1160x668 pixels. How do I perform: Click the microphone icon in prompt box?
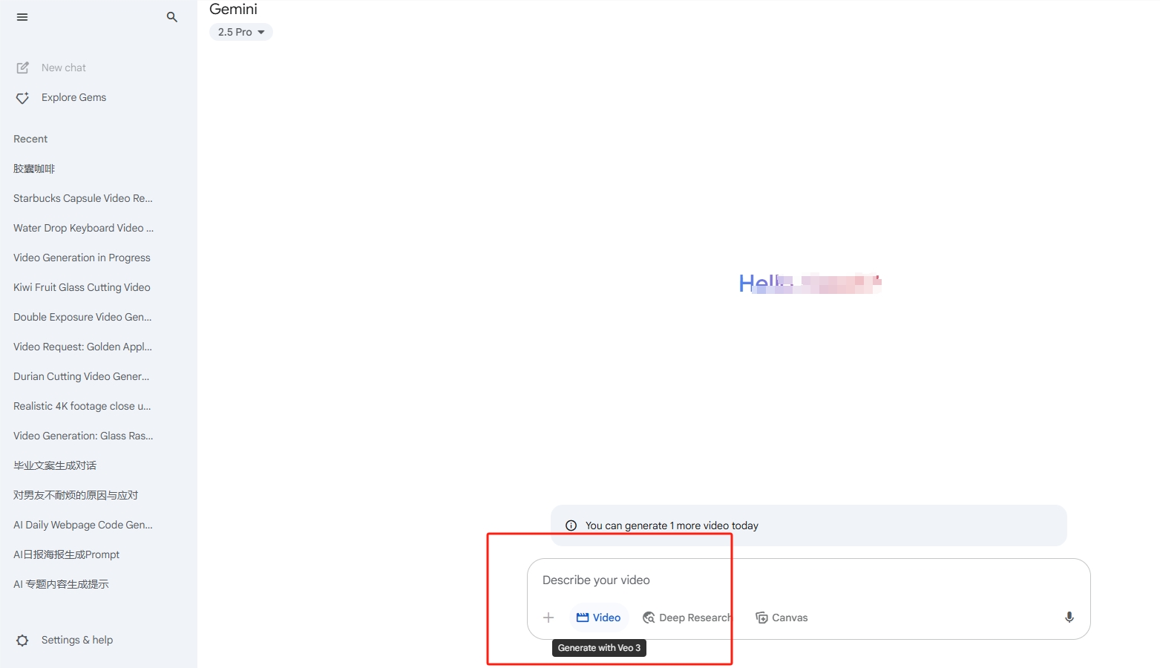pos(1069,618)
